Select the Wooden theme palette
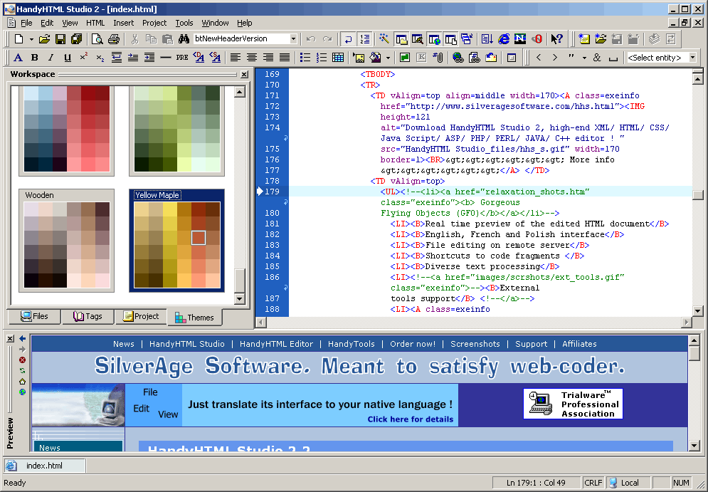Viewport: 708px width, 492px height. coord(66,241)
